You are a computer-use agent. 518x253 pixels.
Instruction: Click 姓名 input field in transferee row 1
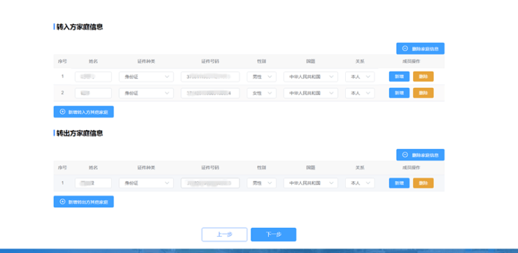coord(93,76)
